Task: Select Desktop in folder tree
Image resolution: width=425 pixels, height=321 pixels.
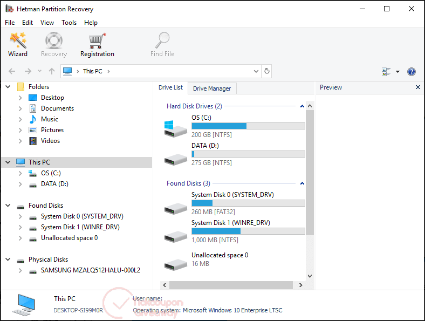Action: coord(52,98)
